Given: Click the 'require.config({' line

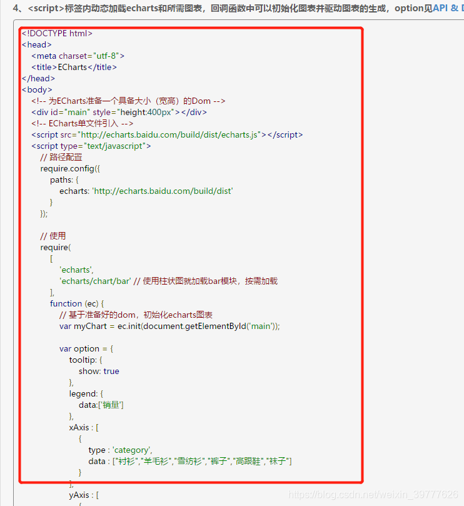Looking at the screenshot, I should pos(70,169).
